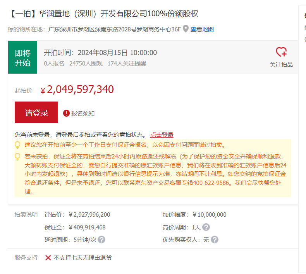The width and height of the screenshot is (306, 274).
Task: Follow the 点击登录 link
Action: [162, 135]
